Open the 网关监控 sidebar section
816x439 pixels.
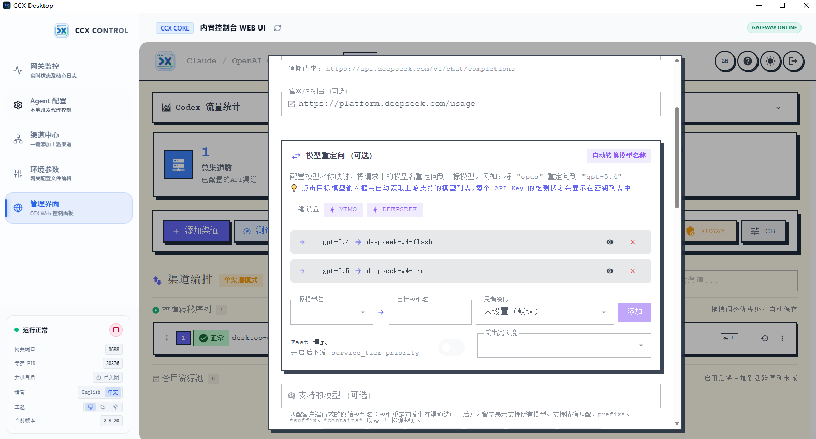[x=68, y=70]
